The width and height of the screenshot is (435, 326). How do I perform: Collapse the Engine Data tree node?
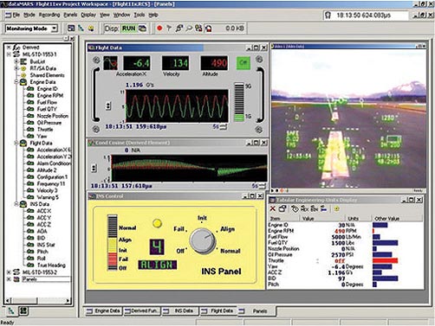(x=16, y=82)
